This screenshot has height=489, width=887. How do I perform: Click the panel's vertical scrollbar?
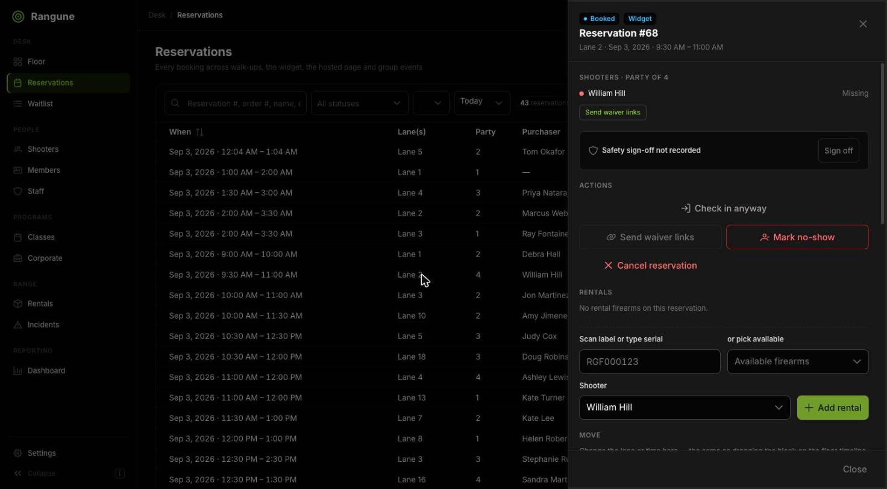pyautogui.click(x=883, y=144)
